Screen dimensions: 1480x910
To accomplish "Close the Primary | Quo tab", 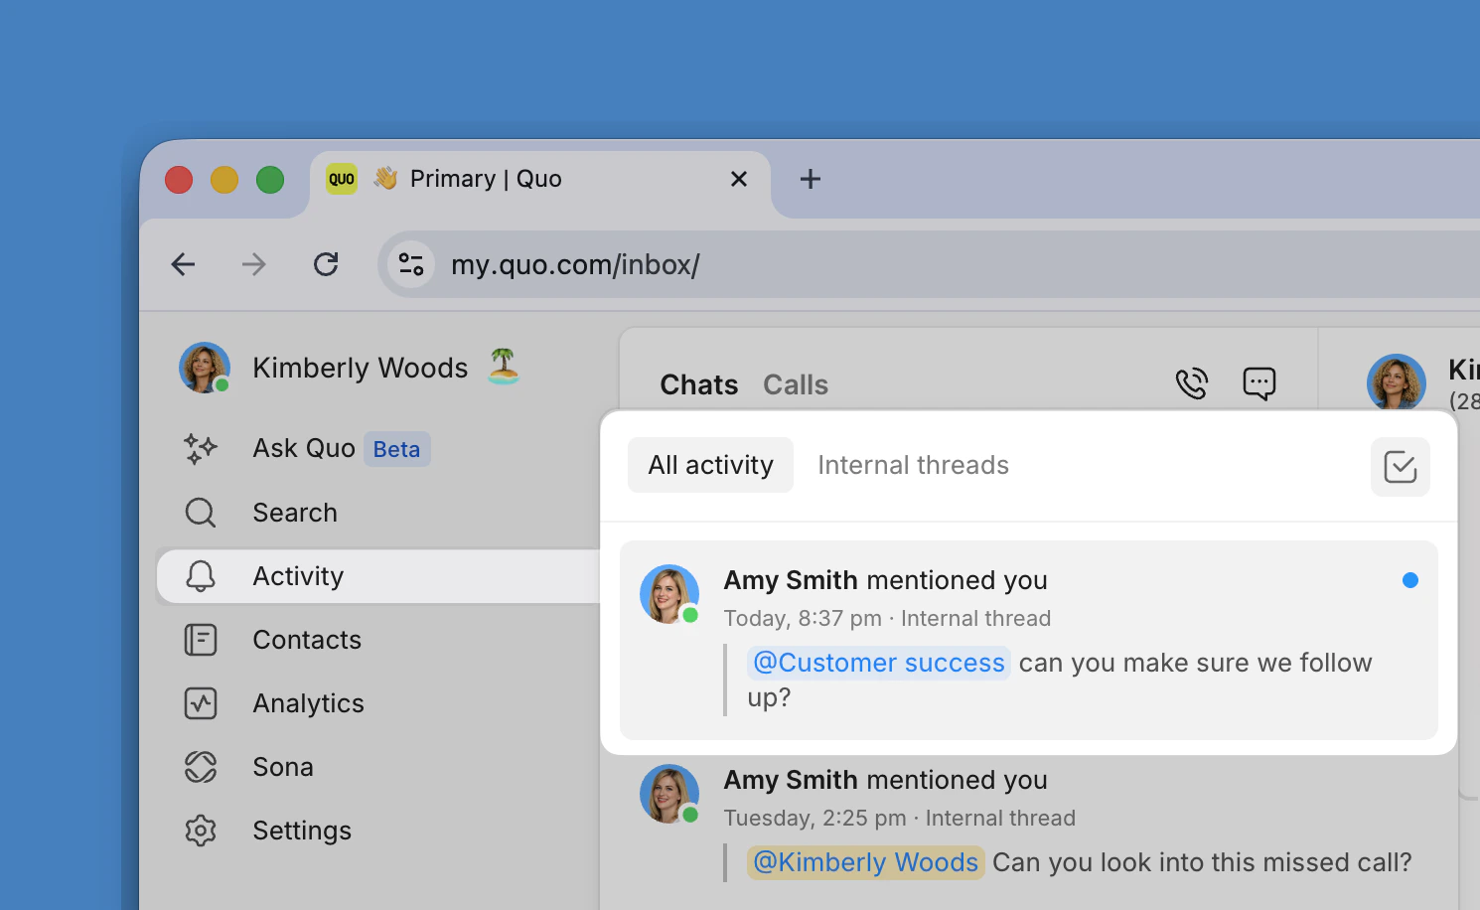I will [739, 179].
